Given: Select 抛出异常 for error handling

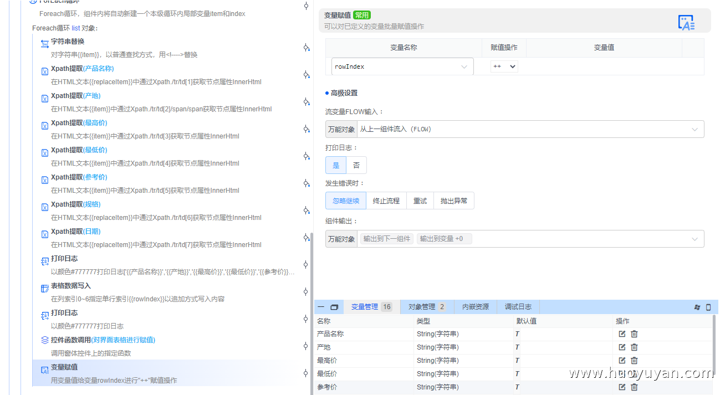Looking at the screenshot, I should 454,201.
